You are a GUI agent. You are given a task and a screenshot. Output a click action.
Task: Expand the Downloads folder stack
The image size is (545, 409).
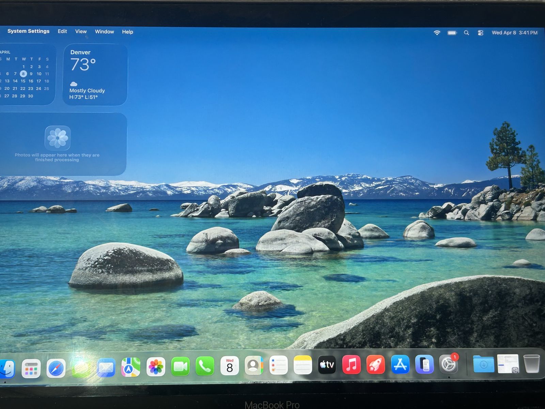483,364
